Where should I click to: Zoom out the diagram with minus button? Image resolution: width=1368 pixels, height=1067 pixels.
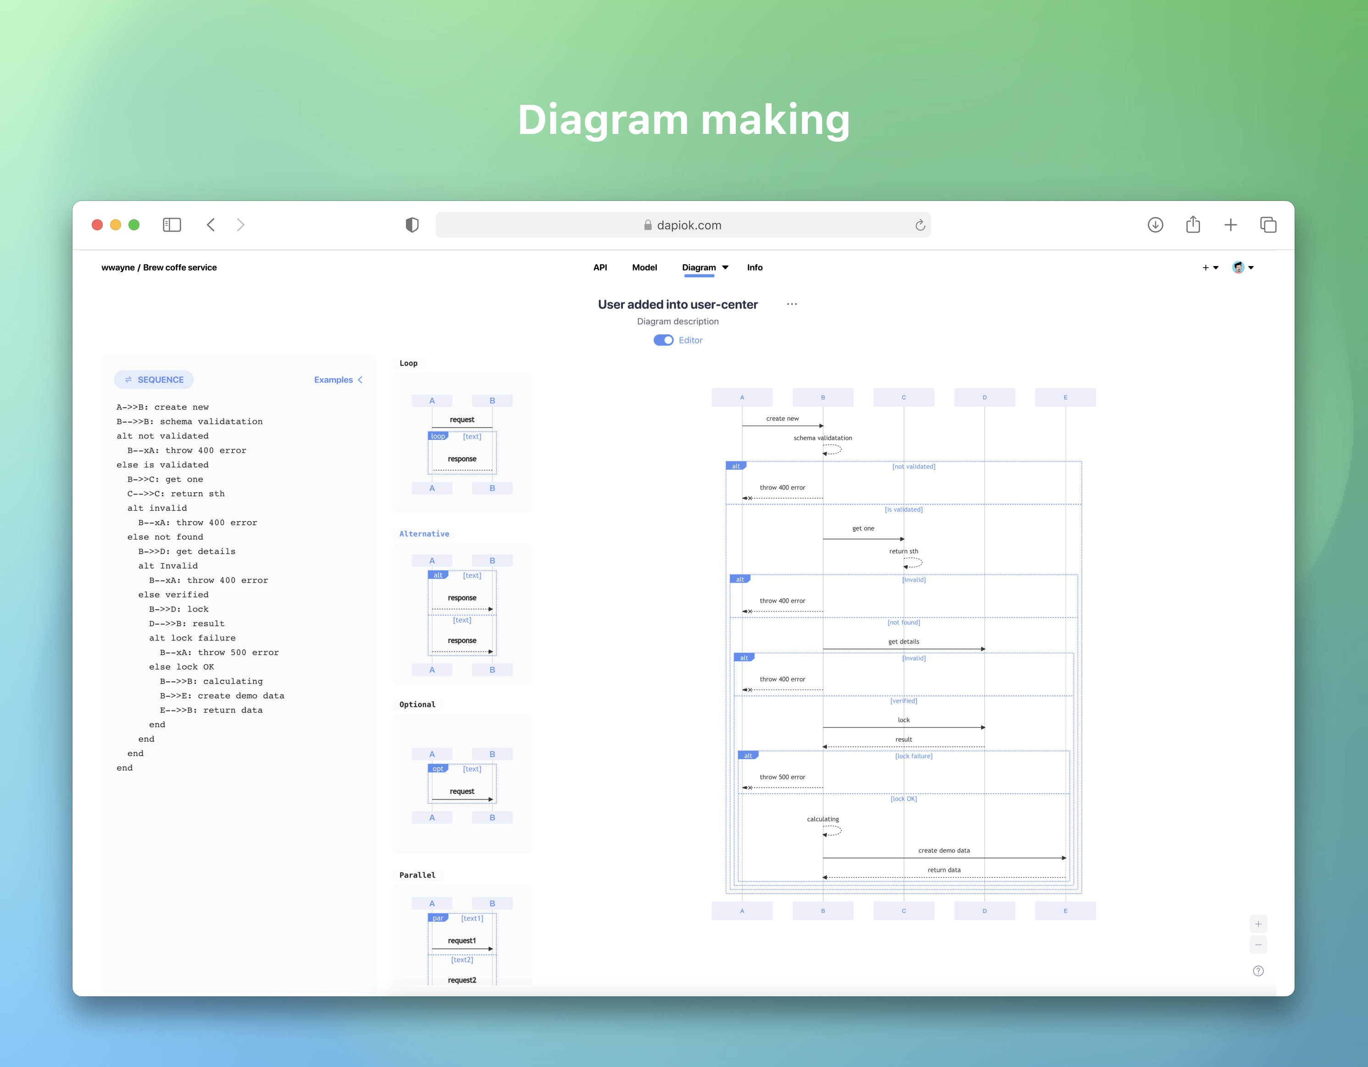1258,944
